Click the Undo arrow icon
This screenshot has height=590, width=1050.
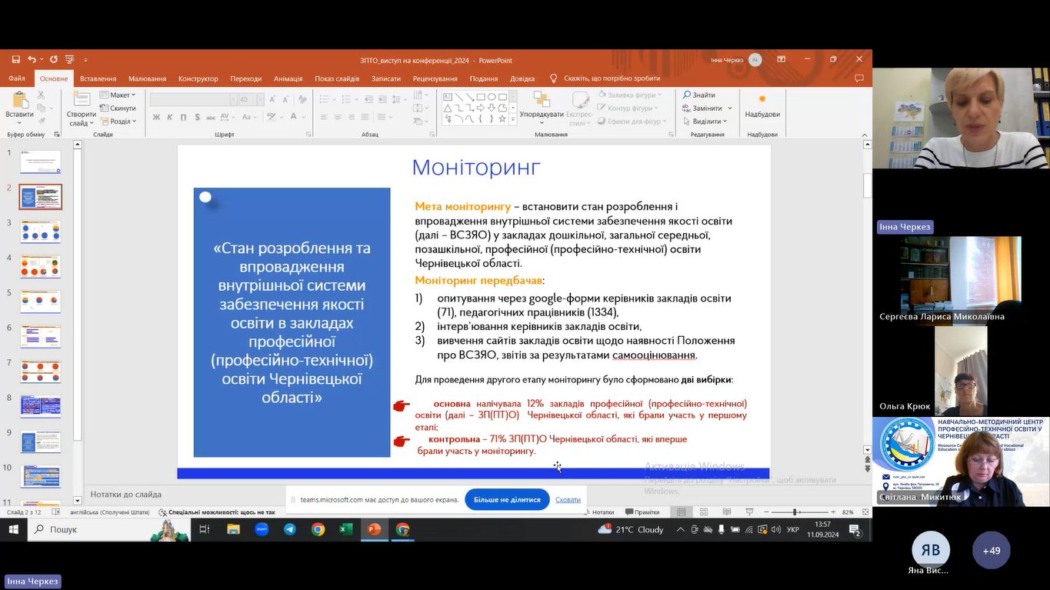[32, 59]
